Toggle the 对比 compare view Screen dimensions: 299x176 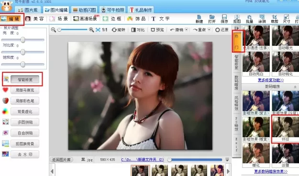click(138, 30)
